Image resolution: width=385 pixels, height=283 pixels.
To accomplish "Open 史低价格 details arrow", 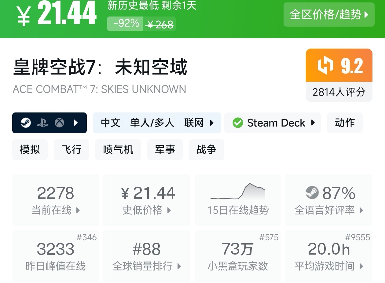I will tap(169, 210).
